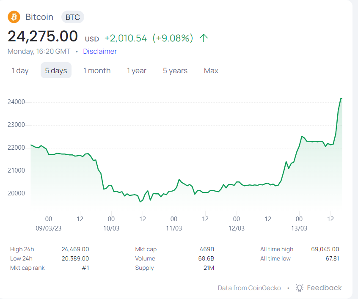The image size is (358, 299).
Task: Click the Monday, 16:20 GMT timestamp
Action: pos(39,51)
